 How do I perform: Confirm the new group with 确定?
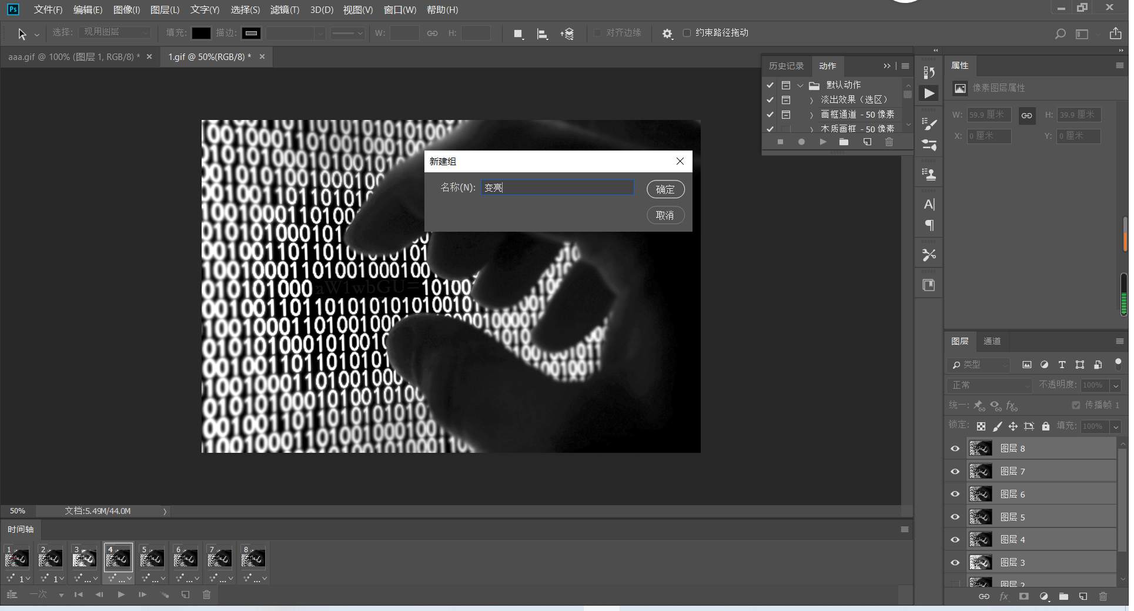[665, 189]
